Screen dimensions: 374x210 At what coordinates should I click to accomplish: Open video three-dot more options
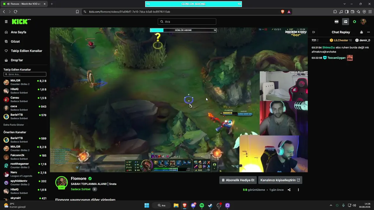pyautogui.click(x=298, y=190)
